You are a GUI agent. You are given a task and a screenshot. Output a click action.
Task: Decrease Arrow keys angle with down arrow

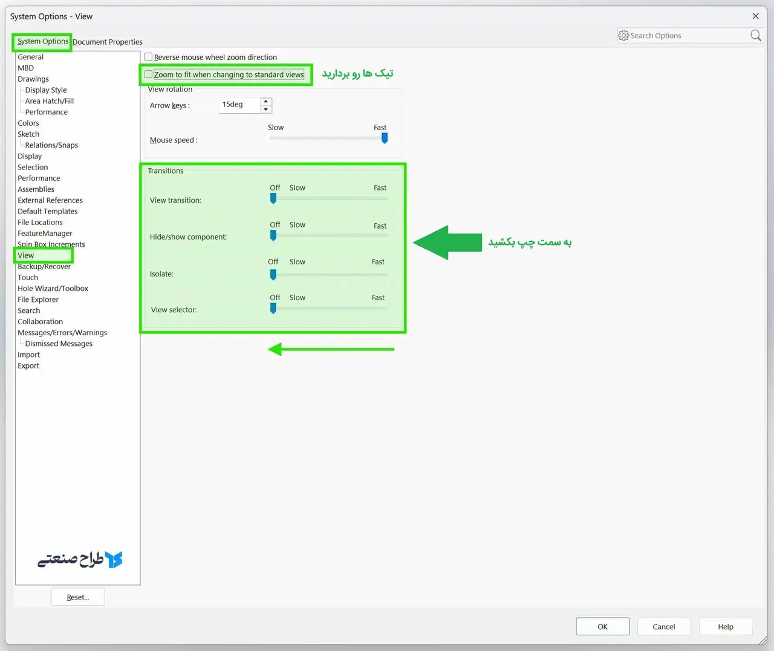click(x=266, y=110)
